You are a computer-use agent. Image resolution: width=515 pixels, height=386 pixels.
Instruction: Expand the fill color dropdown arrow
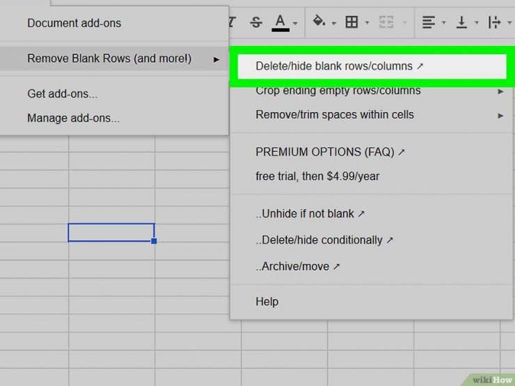point(333,23)
